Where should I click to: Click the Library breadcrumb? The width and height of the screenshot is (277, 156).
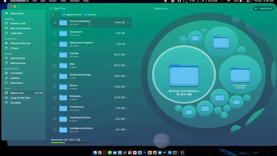coord(90,15)
